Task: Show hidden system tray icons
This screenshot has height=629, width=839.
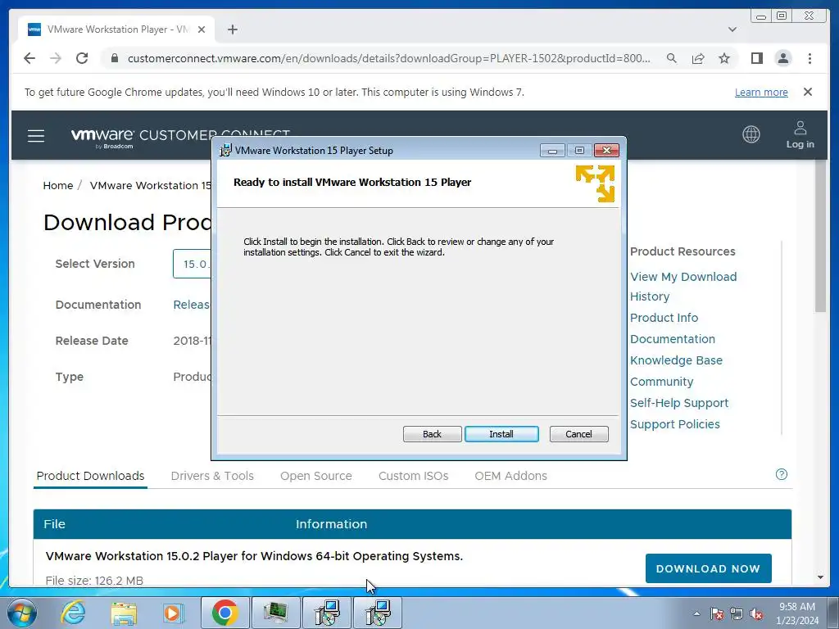Action: click(696, 613)
